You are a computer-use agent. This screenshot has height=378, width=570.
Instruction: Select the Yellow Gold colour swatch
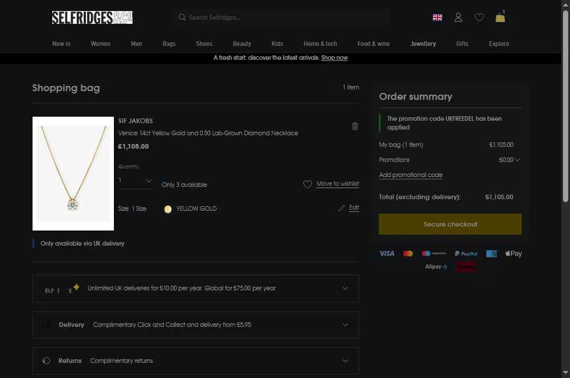pyautogui.click(x=167, y=209)
